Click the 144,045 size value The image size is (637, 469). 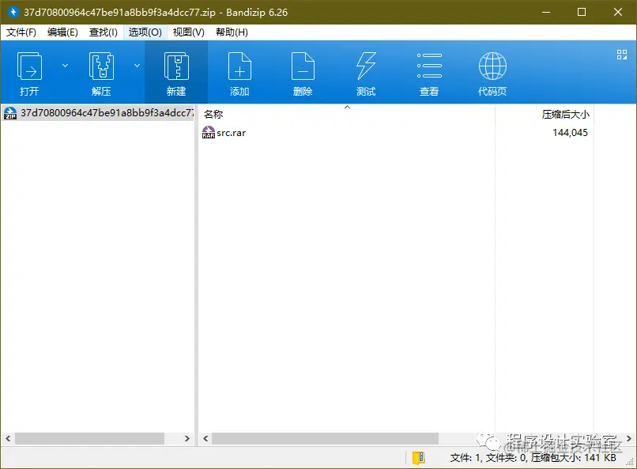click(570, 133)
